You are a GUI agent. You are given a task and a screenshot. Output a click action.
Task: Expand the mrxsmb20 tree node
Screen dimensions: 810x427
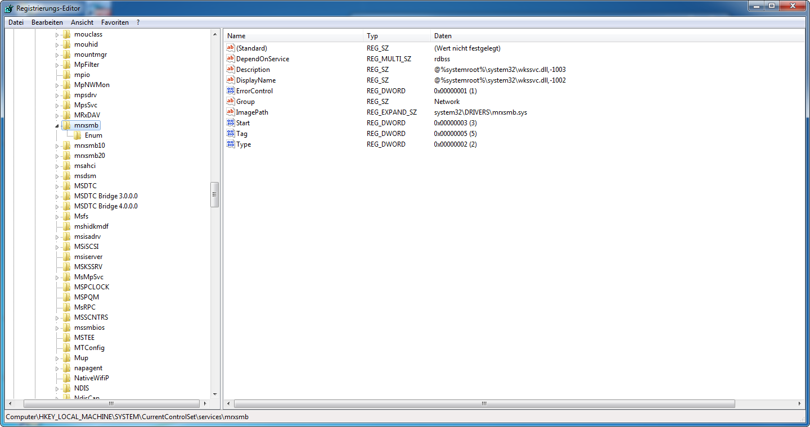click(x=57, y=156)
